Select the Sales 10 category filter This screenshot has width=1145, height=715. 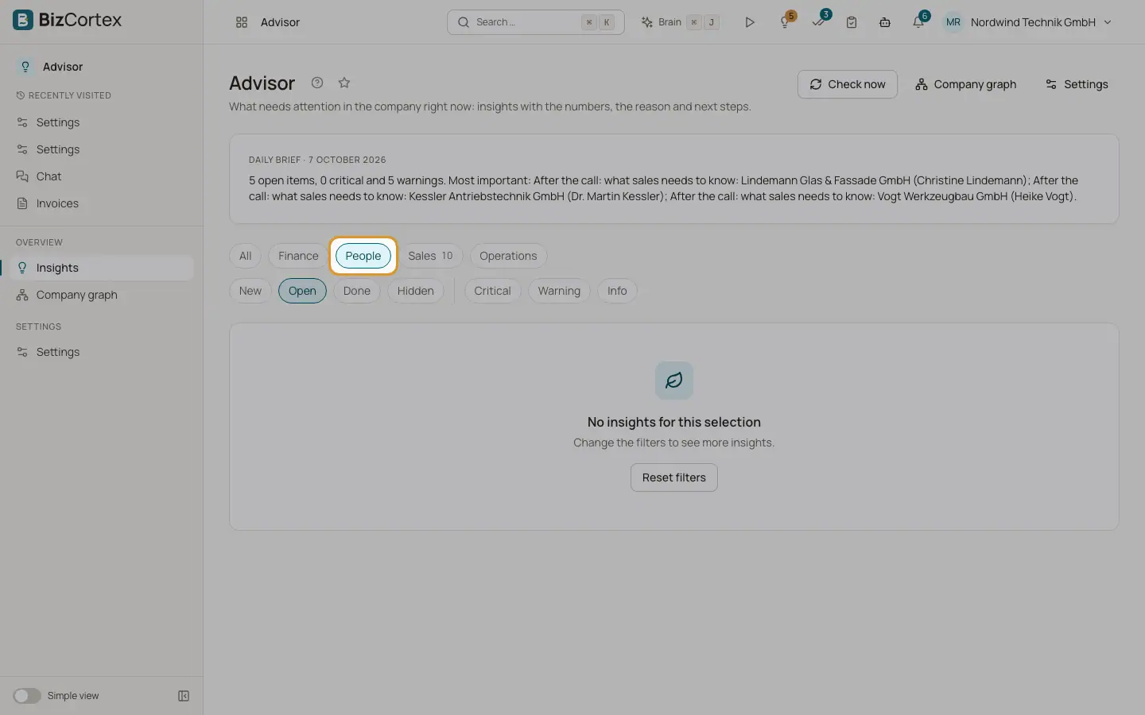click(430, 256)
